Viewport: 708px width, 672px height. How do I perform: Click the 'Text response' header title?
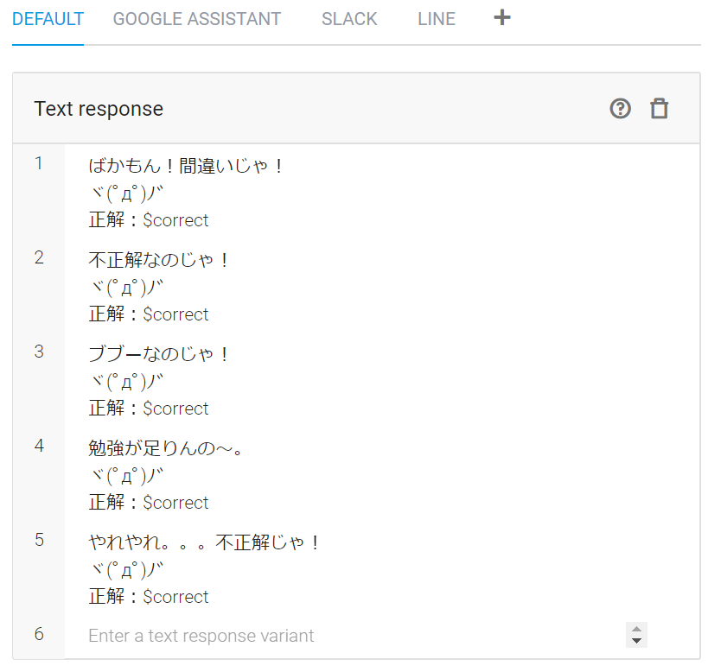99,109
